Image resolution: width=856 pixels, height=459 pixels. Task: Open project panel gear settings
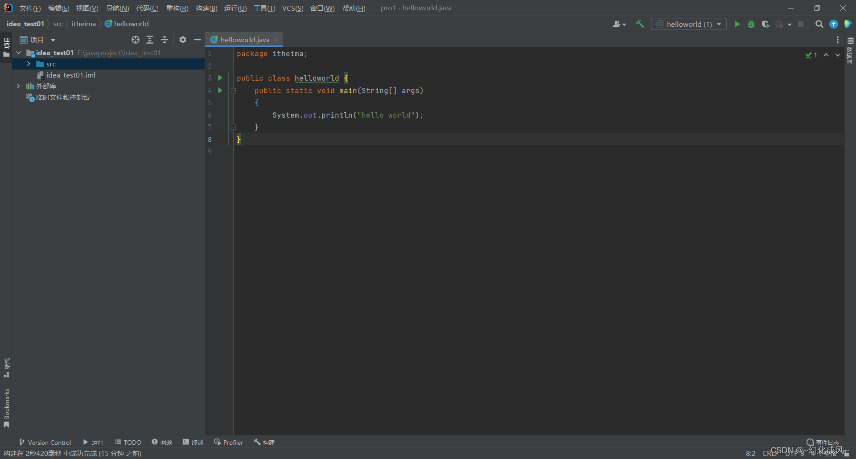pyautogui.click(x=183, y=40)
